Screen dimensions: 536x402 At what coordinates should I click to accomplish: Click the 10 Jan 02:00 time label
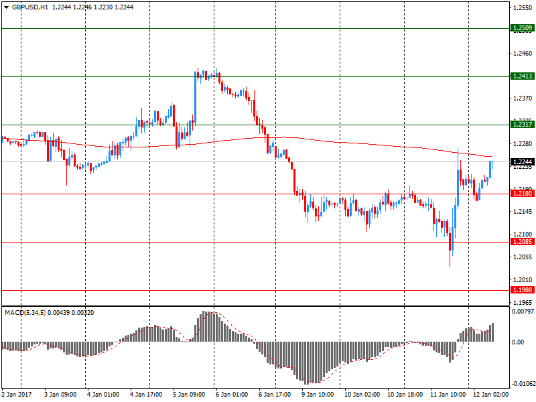(x=362, y=395)
